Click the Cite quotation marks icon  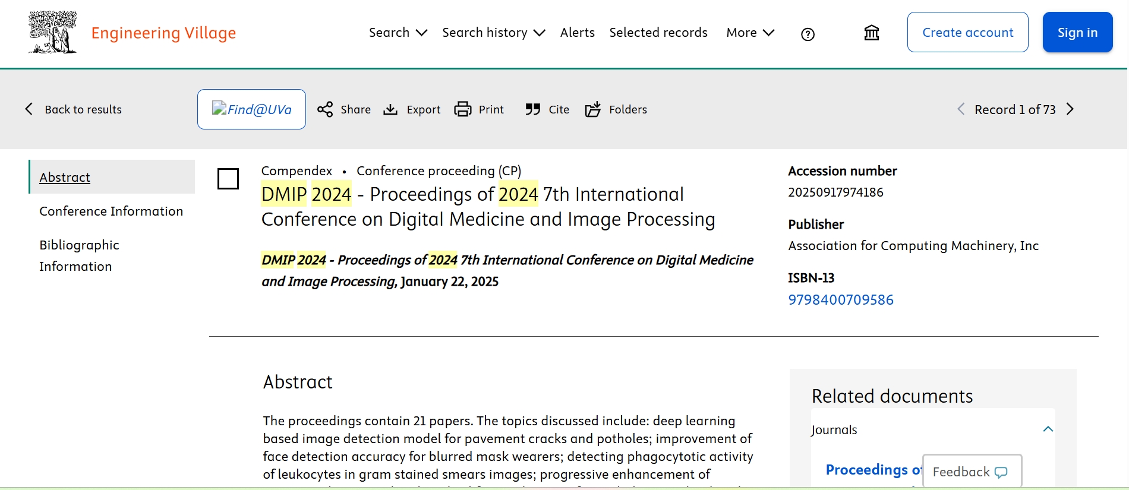(533, 109)
